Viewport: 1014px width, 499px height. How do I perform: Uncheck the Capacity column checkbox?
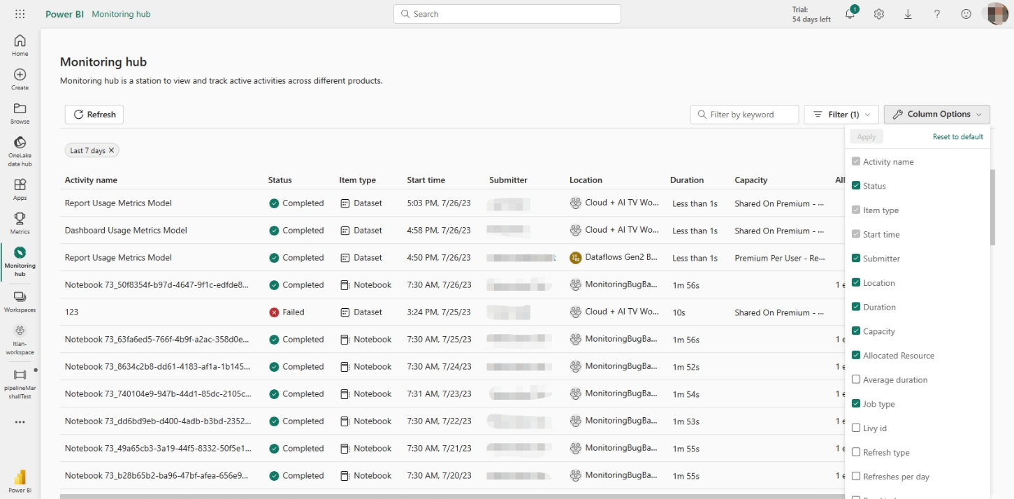tap(856, 331)
